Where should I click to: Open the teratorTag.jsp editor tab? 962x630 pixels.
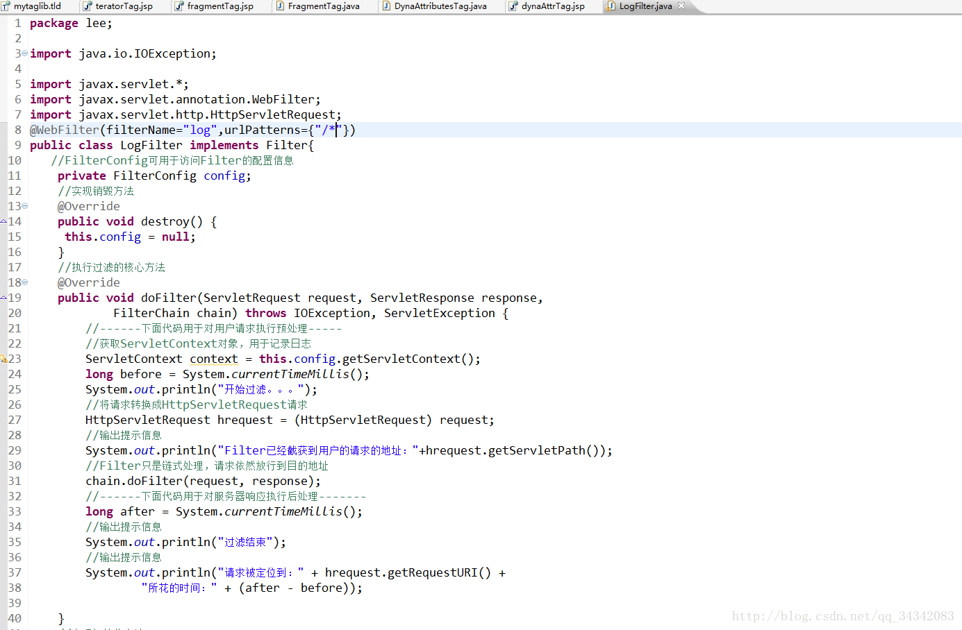tap(118, 6)
